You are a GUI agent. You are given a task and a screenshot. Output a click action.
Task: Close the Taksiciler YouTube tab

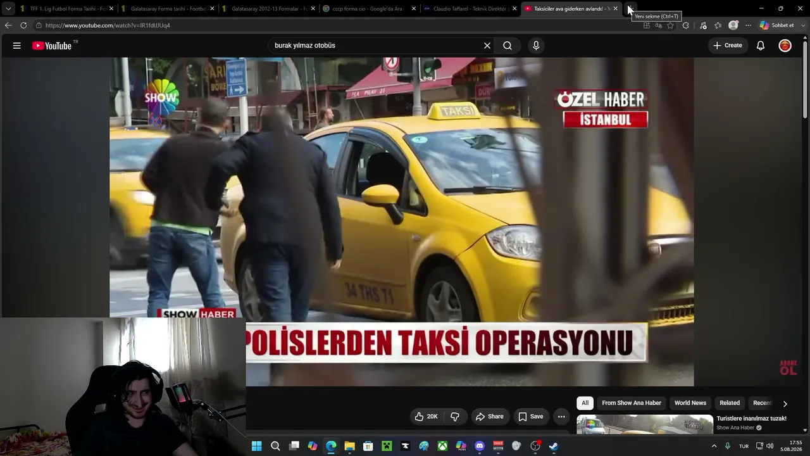616,9
